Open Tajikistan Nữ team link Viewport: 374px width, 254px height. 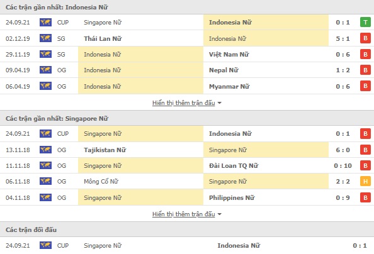[105, 150]
